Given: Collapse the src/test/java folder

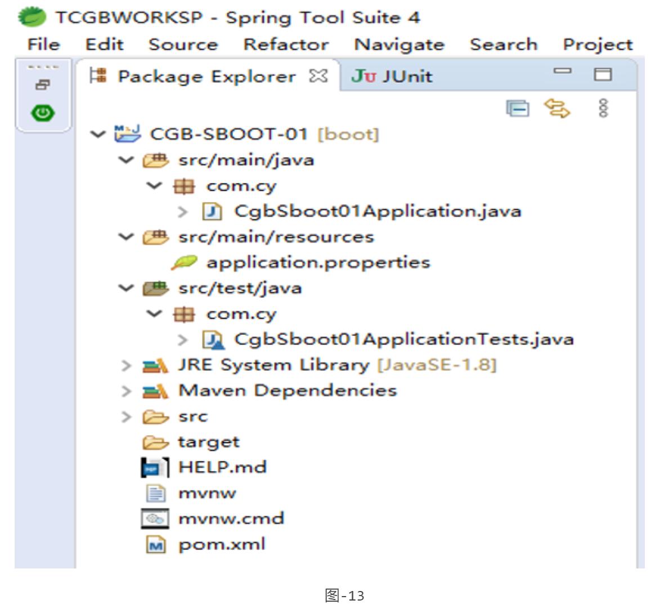Looking at the screenshot, I should 126,288.
